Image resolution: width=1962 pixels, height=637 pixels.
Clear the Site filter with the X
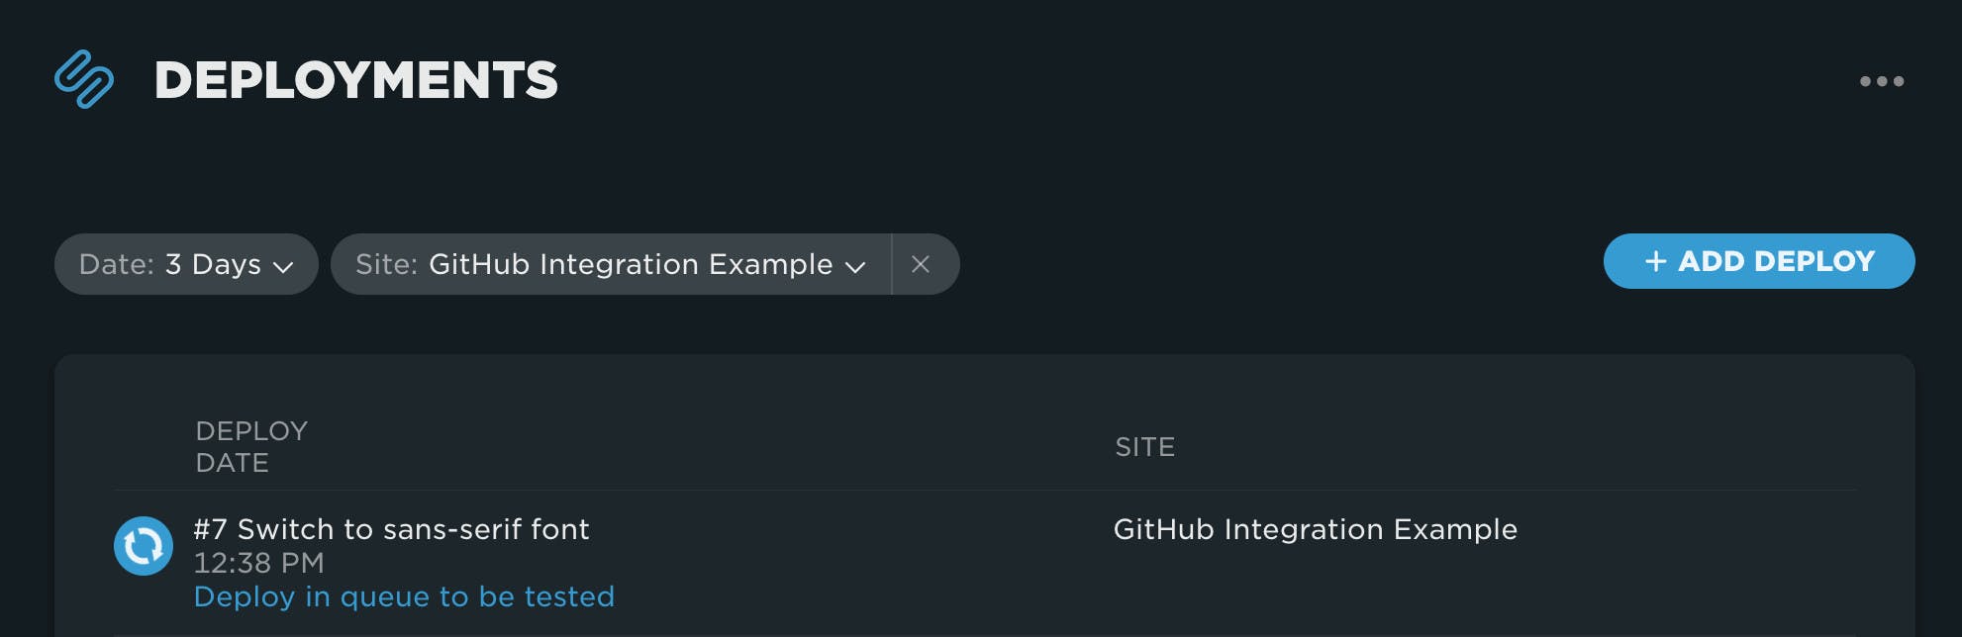(921, 264)
